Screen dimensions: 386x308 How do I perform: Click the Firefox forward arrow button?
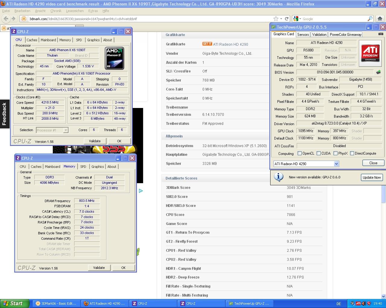[x=13, y=19]
